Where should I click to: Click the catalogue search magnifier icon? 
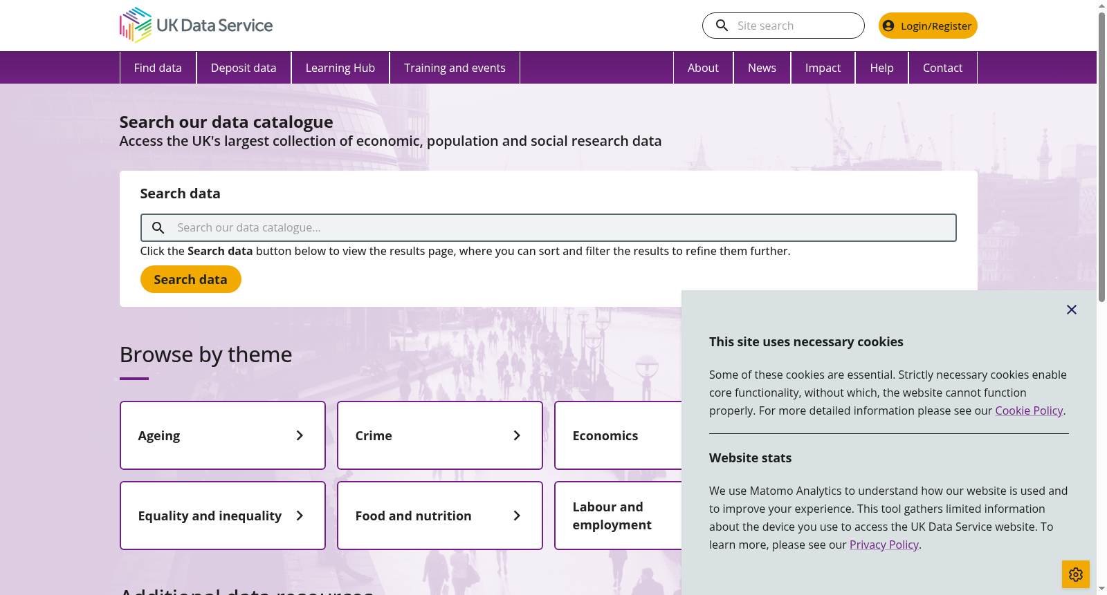pyautogui.click(x=158, y=227)
